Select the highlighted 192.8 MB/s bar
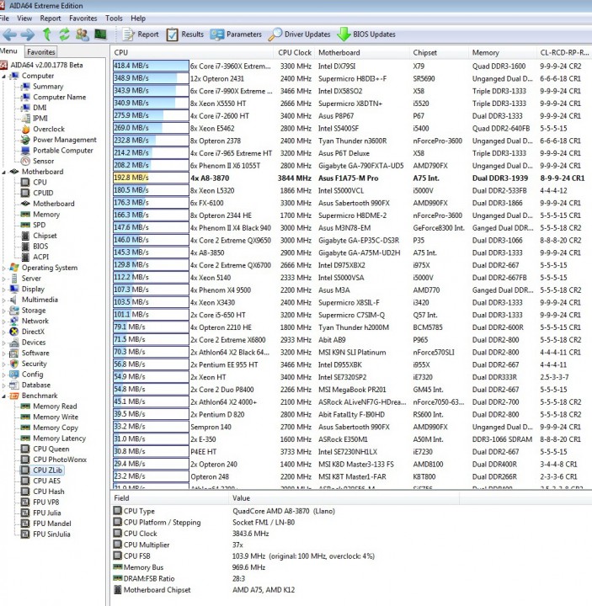This screenshot has width=592, height=606. click(x=151, y=178)
